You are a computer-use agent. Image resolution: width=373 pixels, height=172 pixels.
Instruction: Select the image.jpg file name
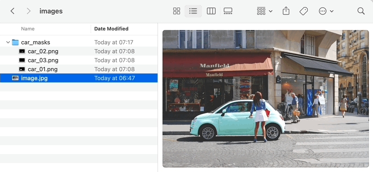[x=34, y=78]
